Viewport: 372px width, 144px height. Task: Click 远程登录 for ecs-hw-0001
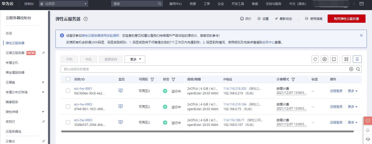pyautogui.click(x=336, y=91)
